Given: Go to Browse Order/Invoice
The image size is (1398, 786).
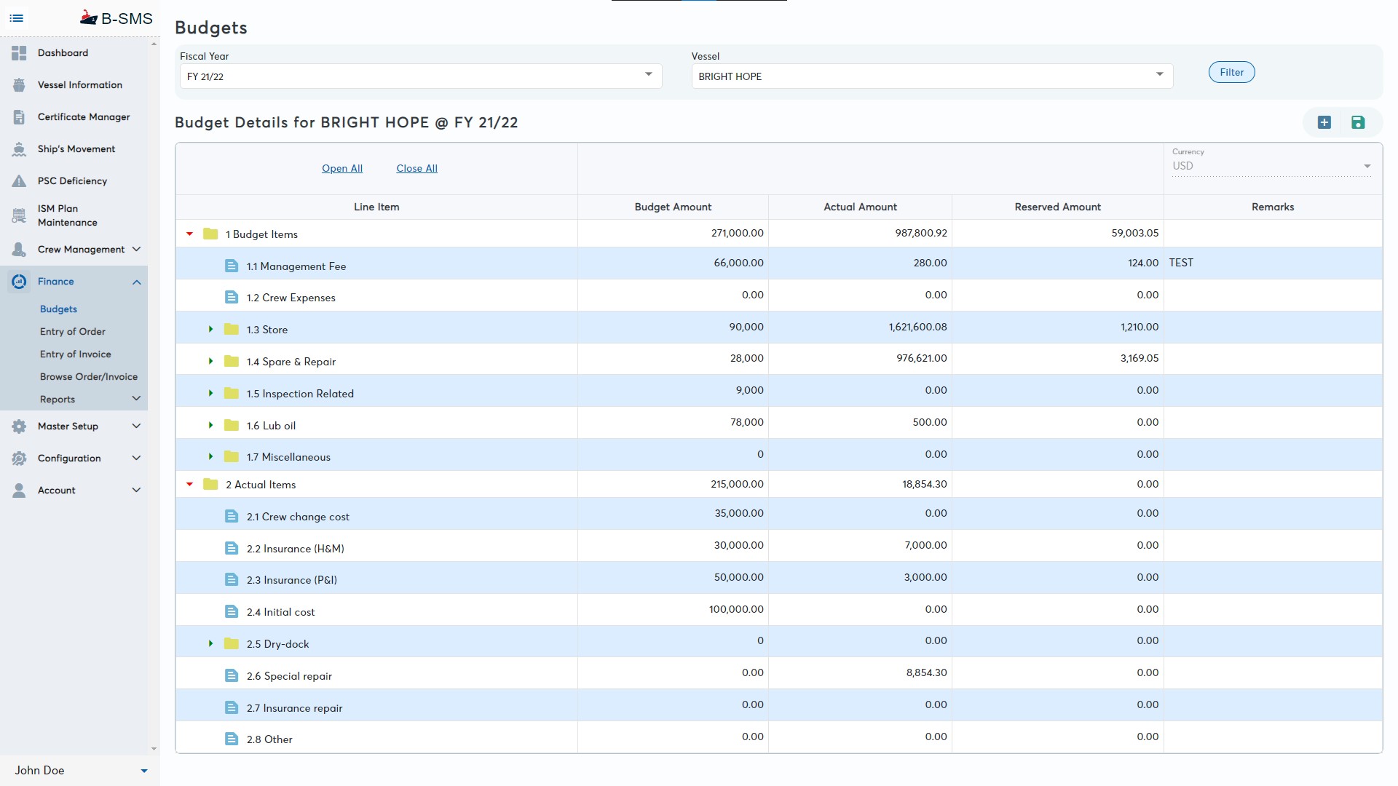Looking at the screenshot, I should pos(89,376).
